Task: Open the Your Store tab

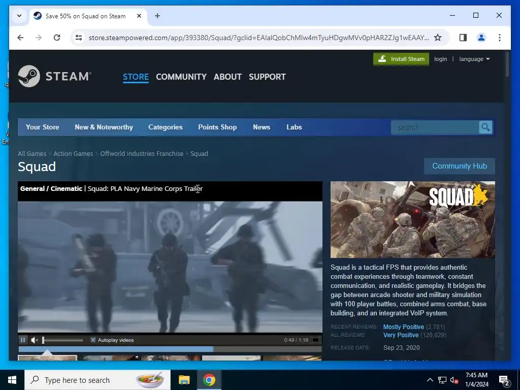Action: 43,127
